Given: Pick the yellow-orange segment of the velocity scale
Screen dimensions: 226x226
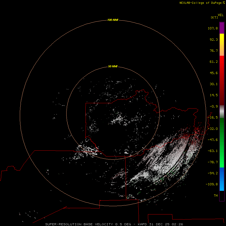Looking at the screenshot, I should (x=222, y=45).
